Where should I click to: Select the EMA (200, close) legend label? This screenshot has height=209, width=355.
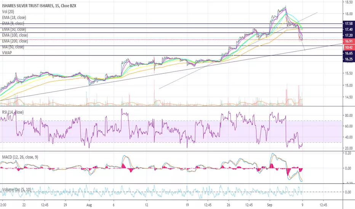click(x=15, y=41)
